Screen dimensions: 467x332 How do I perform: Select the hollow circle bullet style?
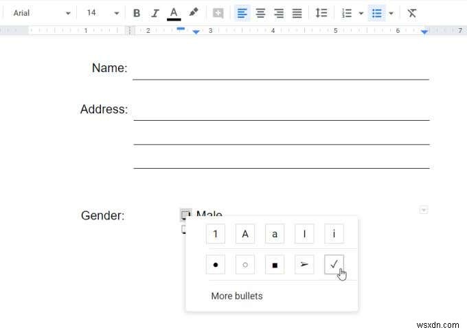point(245,265)
